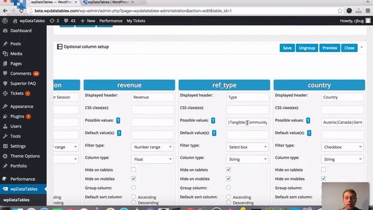Select ref_type Group column radio
Screen dimensions: 373x210
pyautogui.click(x=228, y=188)
